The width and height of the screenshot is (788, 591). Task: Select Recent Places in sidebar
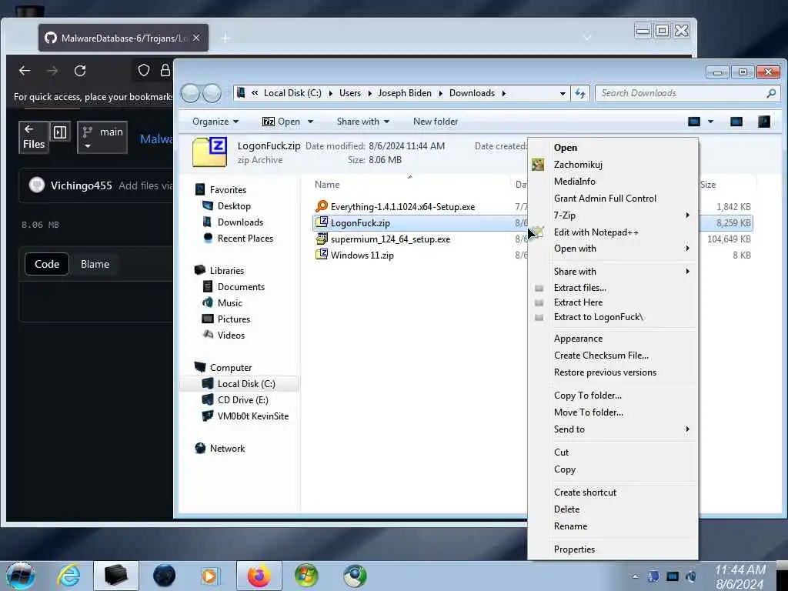click(x=245, y=239)
